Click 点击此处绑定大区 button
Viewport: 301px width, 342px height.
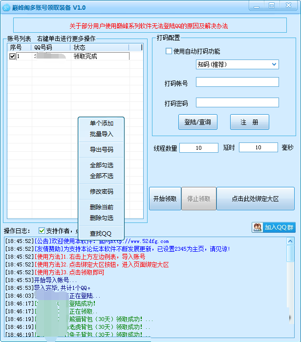(x=256, y=199)
